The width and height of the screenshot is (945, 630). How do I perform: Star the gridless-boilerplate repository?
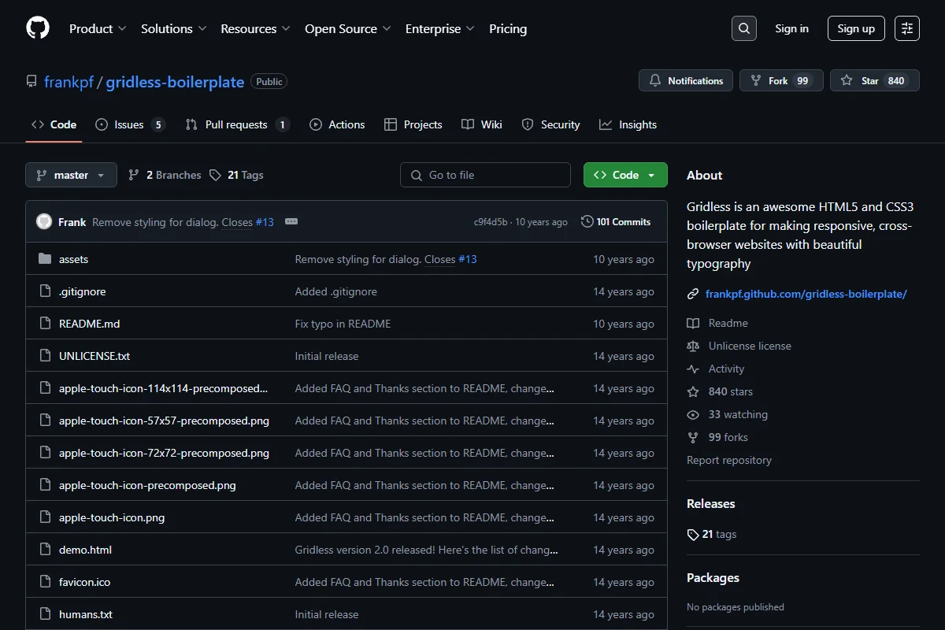point(874,80)
